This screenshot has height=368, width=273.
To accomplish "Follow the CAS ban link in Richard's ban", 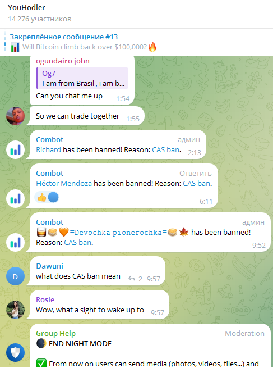I will coord(166,150).
